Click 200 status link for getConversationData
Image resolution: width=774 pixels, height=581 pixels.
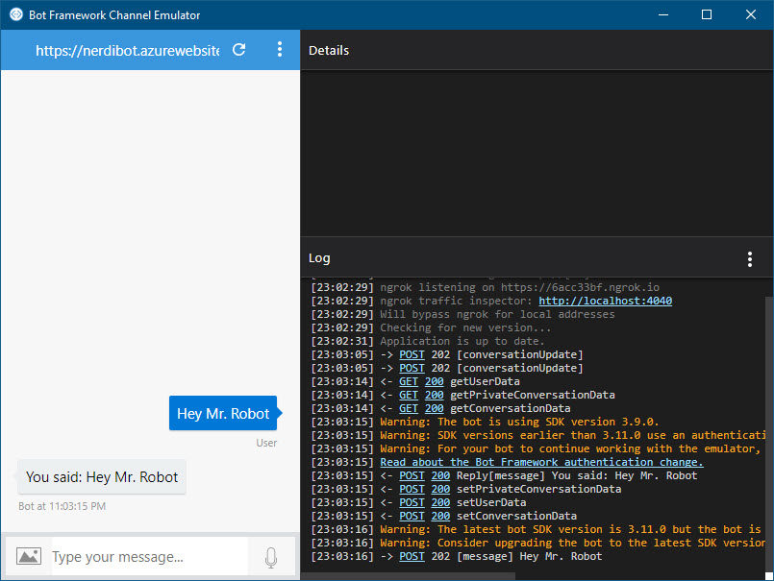pyautogui.click(x=435, y=408)
